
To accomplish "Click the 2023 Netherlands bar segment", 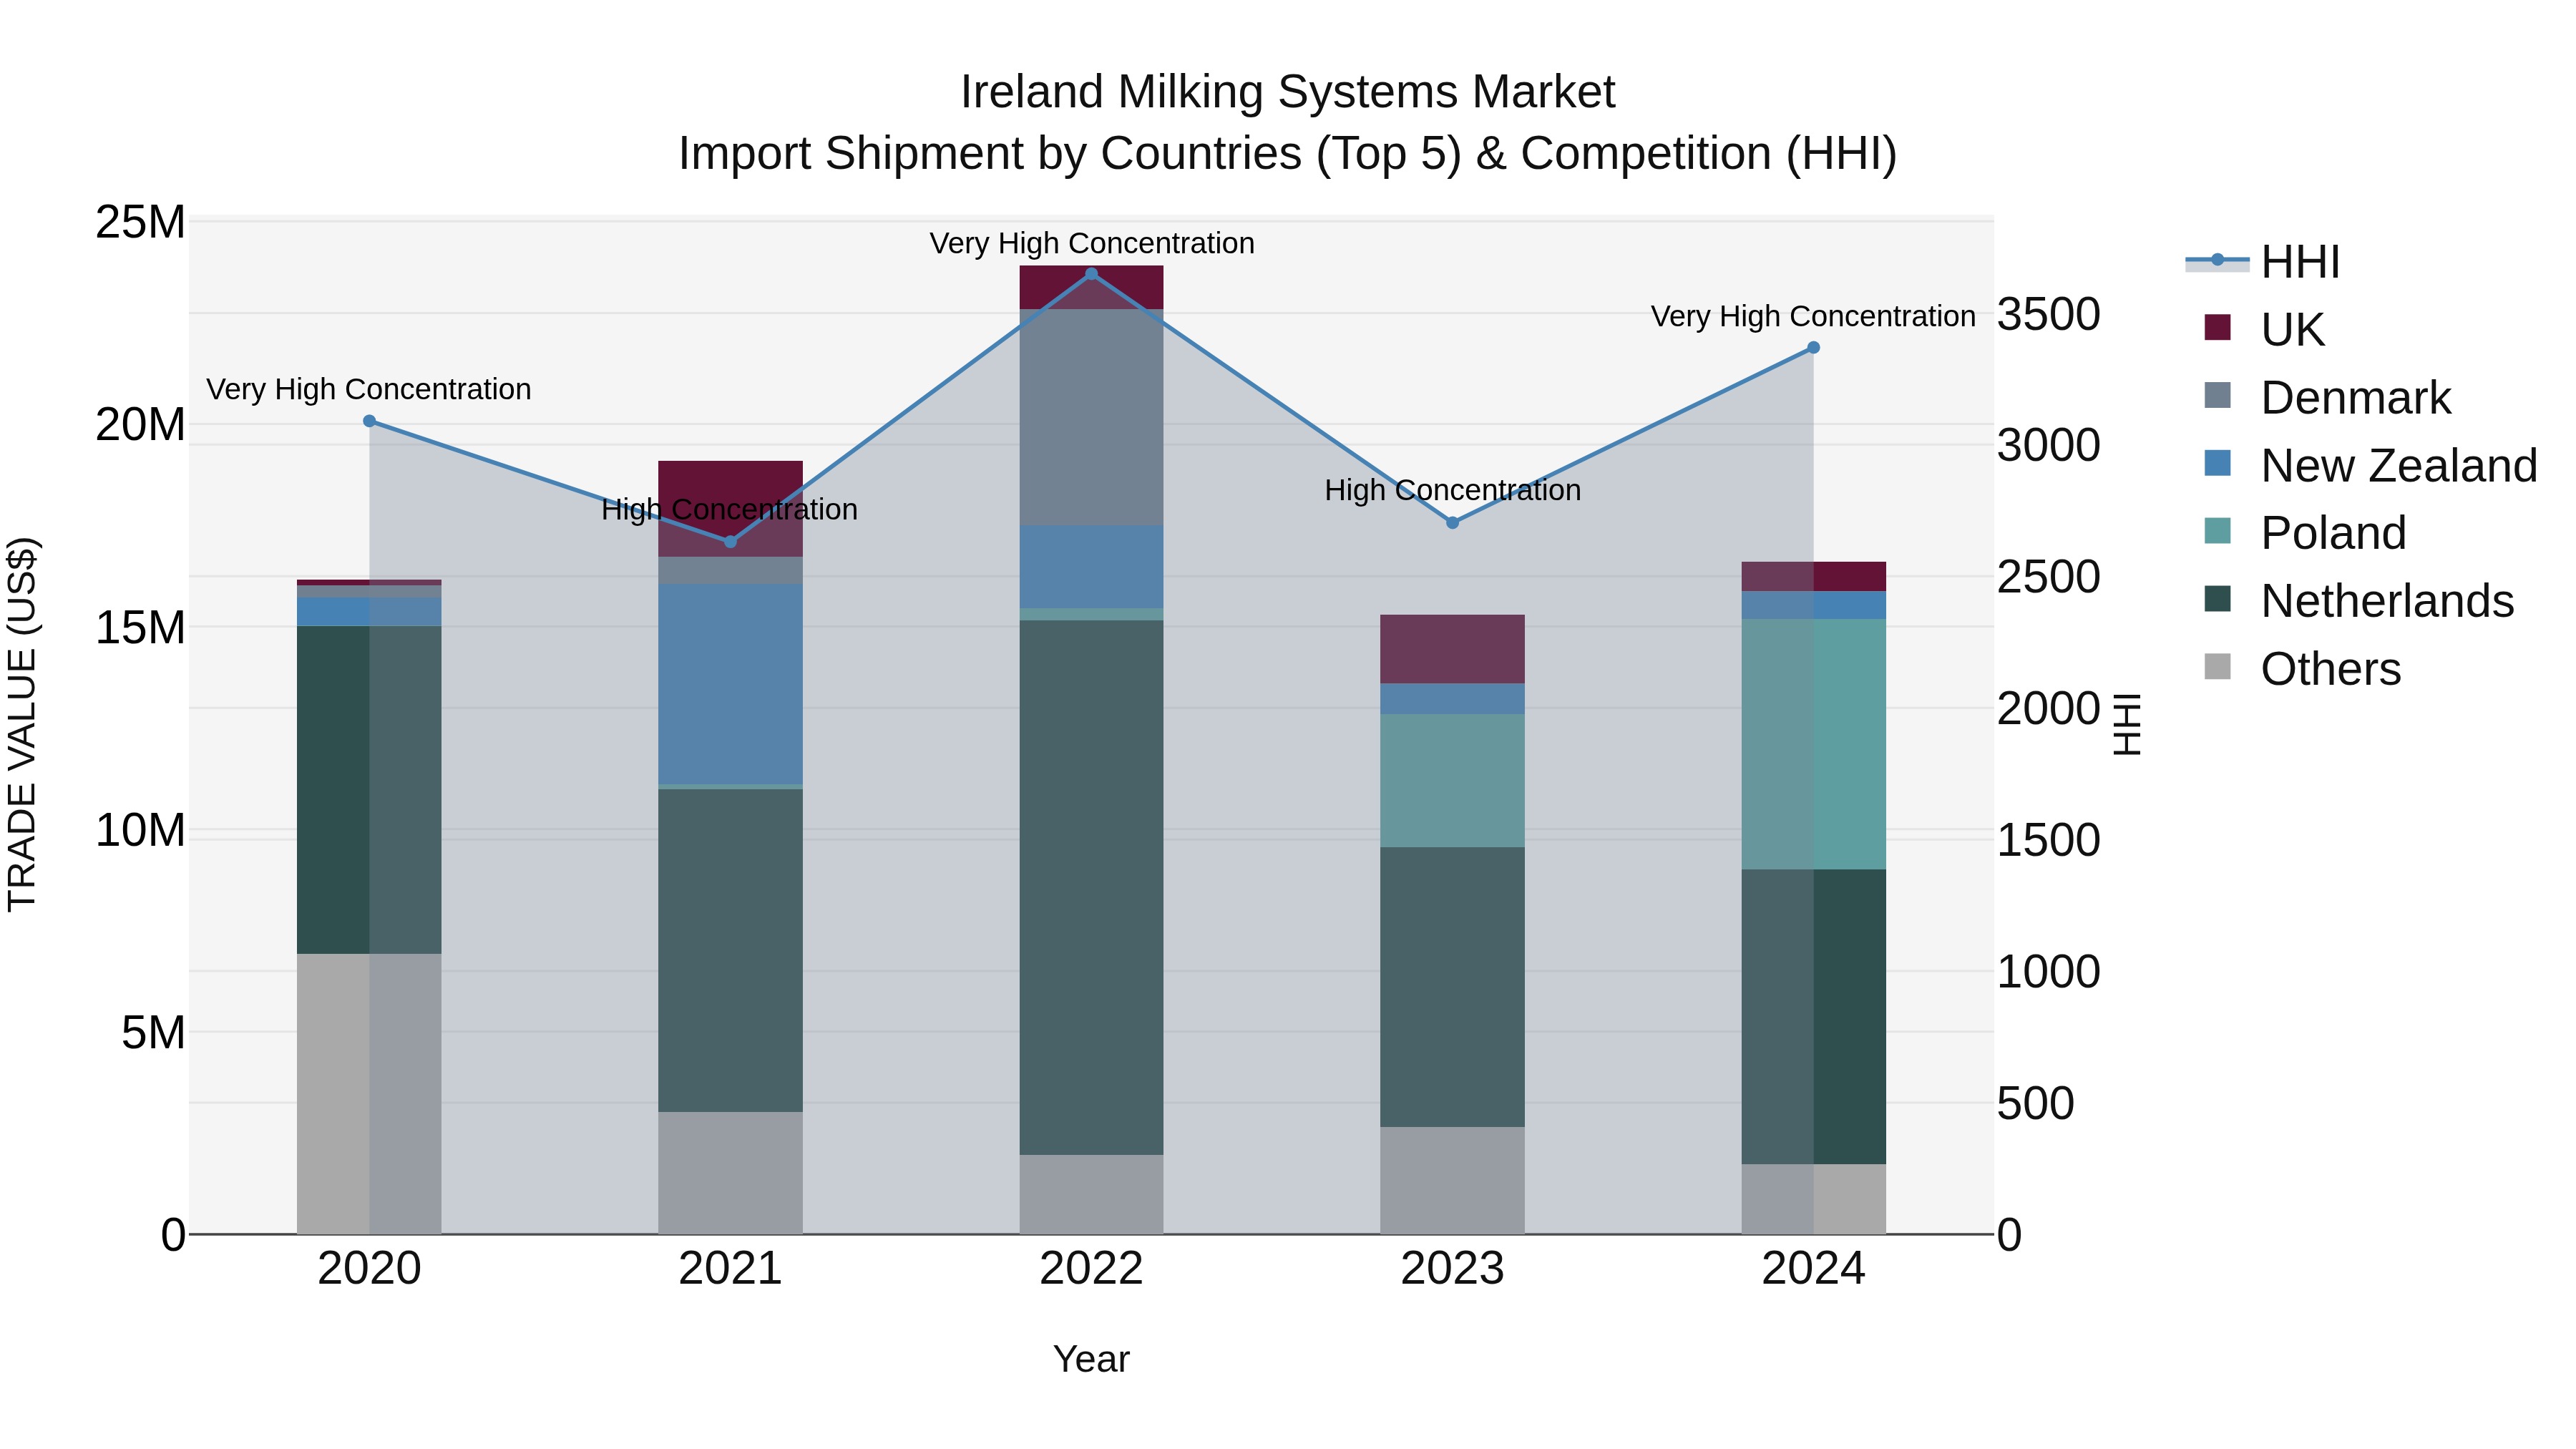I will 1452,988.
